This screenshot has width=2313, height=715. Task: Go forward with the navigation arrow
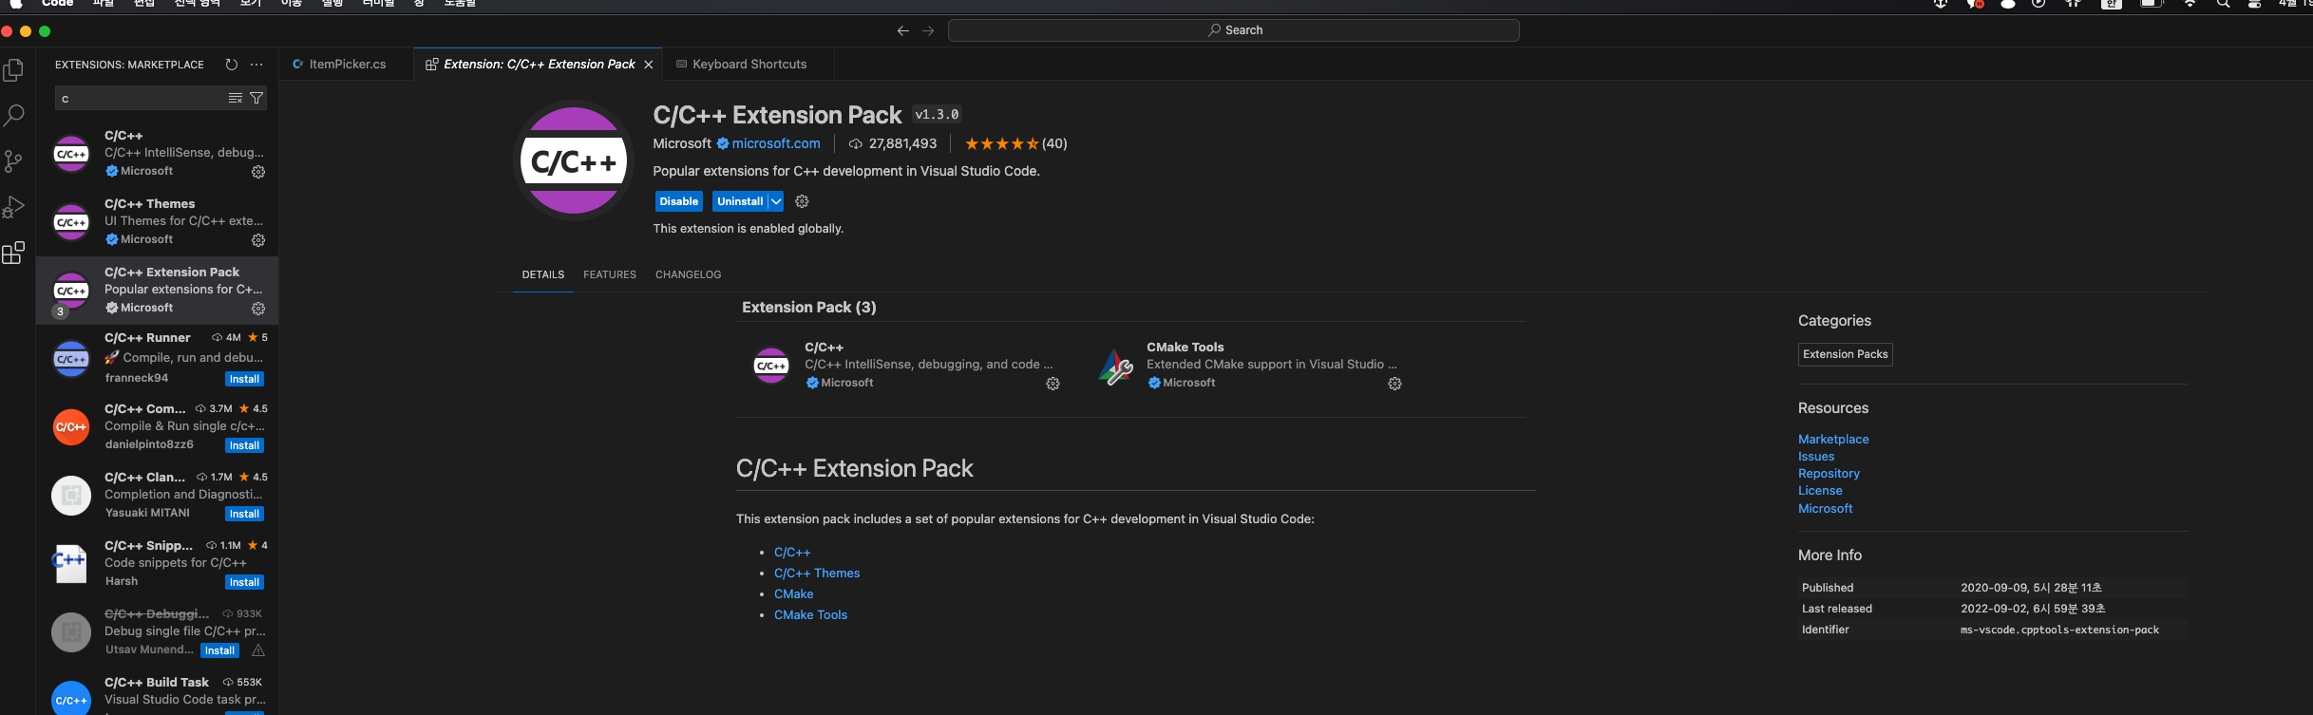point(928,30)
